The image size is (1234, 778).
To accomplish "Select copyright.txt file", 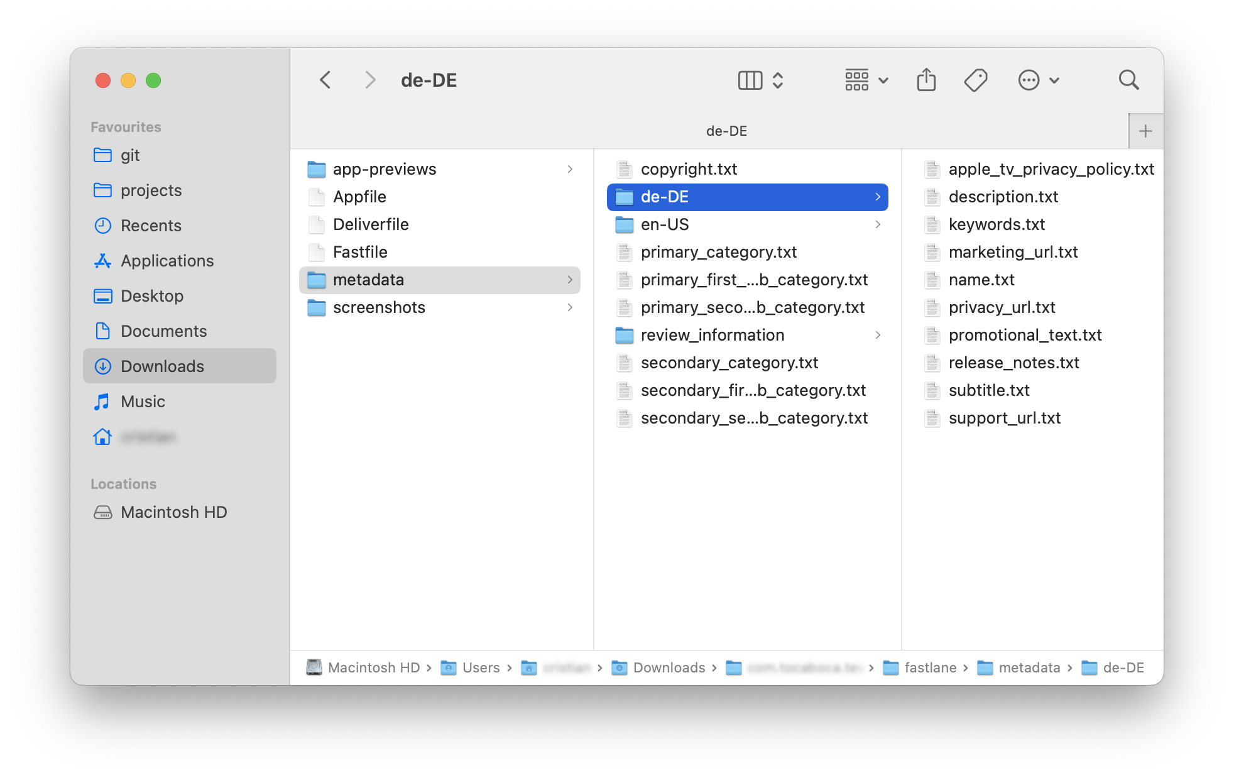I will [x=747, y=169].
